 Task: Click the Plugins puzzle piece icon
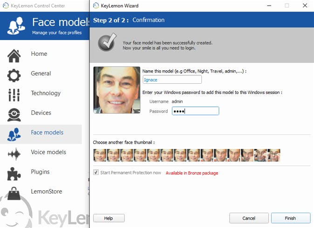14,174
